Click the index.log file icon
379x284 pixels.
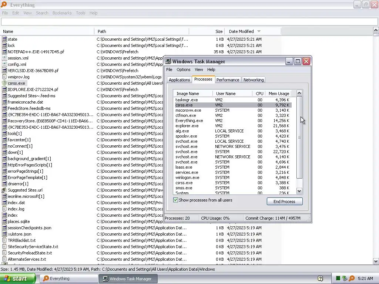[4, 209]
